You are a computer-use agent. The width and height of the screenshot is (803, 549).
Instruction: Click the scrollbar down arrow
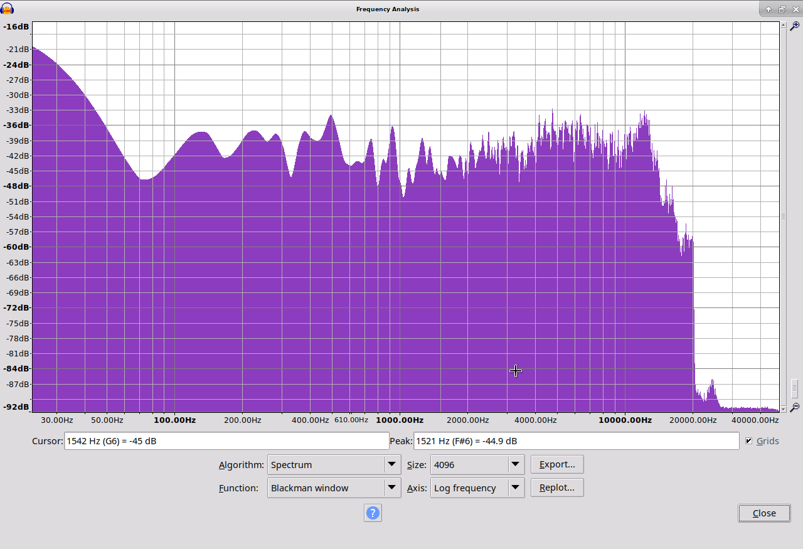(x=783, y=409)
